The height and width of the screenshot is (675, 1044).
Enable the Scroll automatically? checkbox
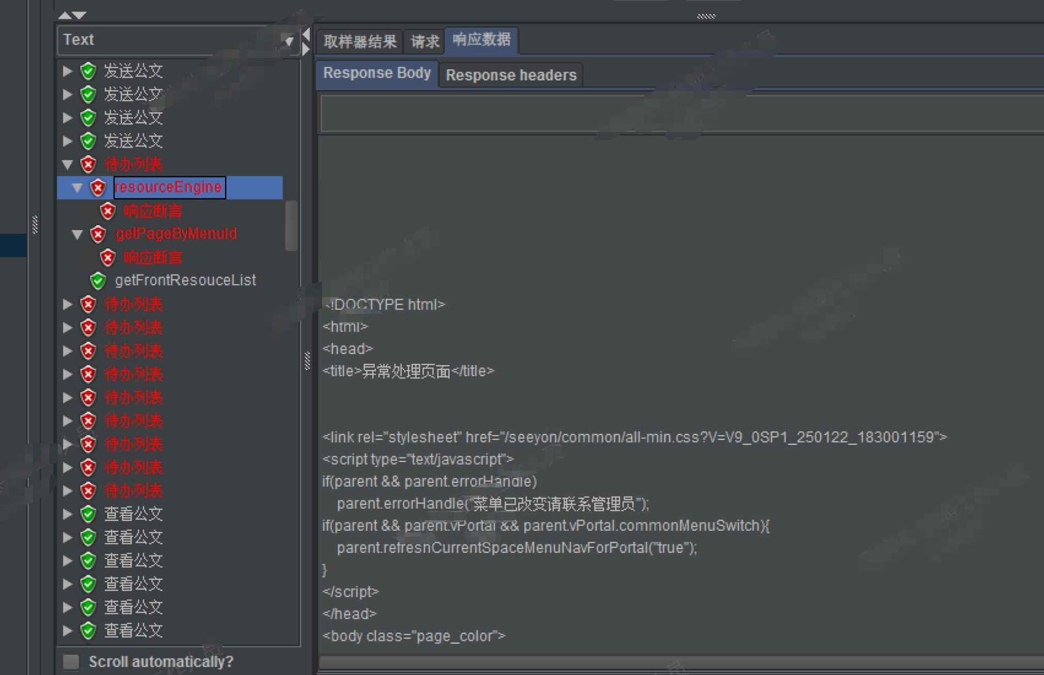click(x=71, y=661)
